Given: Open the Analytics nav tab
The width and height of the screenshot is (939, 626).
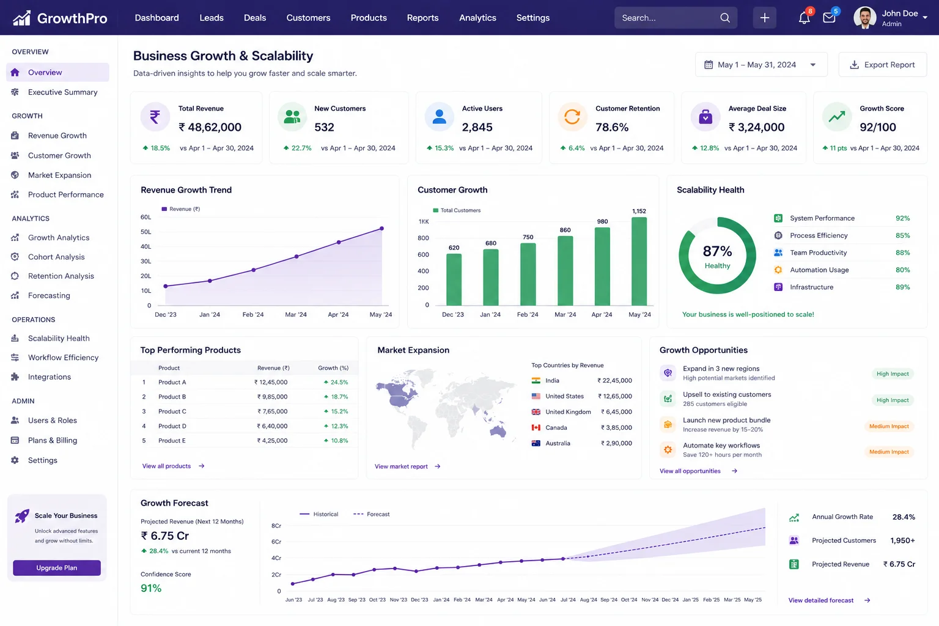Looking at the screenshot, I should click(478, 18).
